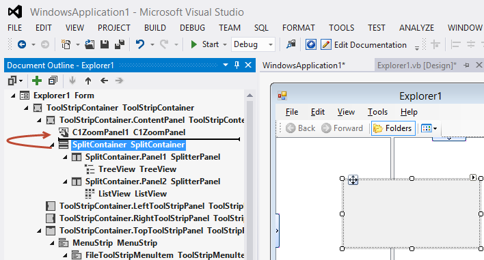
Task: Click the move up arrow in Document Outline
Action: point(88,81)
